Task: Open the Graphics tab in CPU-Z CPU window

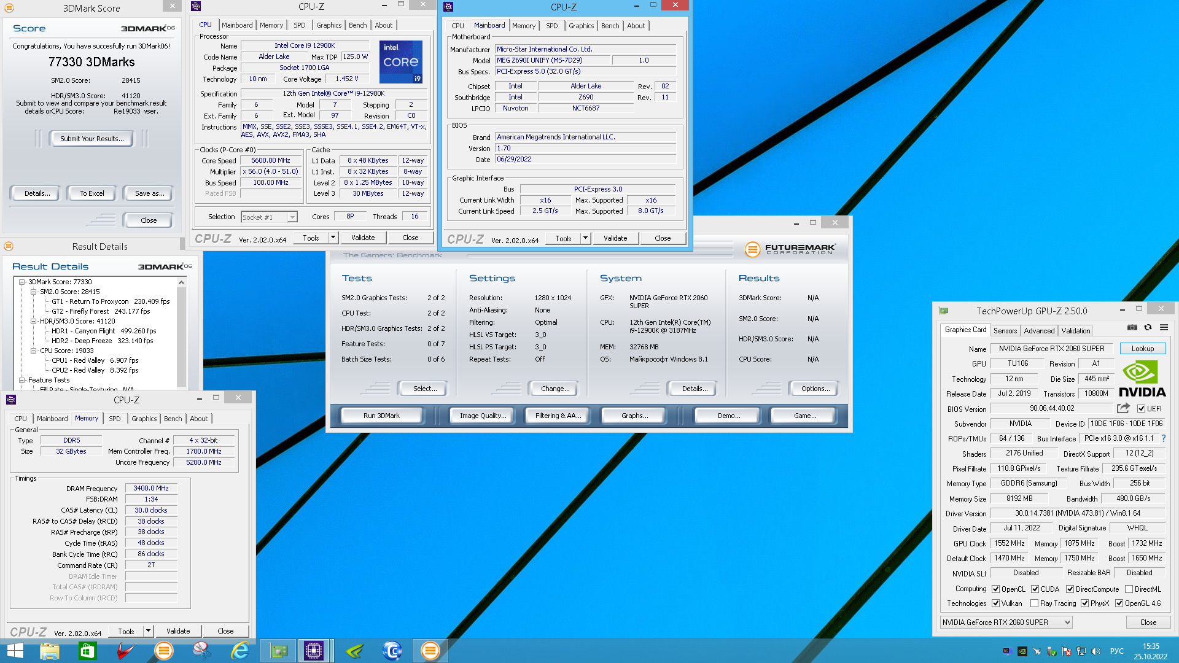Action: pos(329,25)
